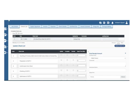Open the documents sidebar icon
The height and width of the screenshot is (101, 134).
point(5,47)
